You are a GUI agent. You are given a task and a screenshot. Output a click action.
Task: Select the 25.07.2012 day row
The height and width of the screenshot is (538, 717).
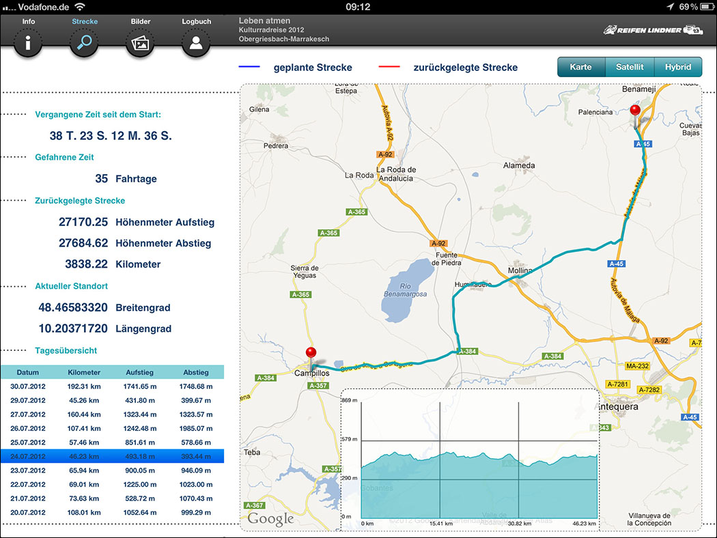112,442
